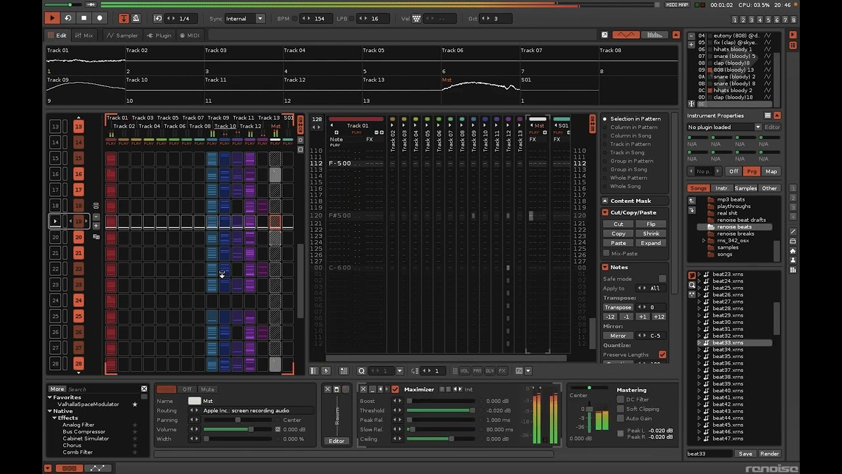Click the Mirror button
The height and width of the screenshot is (474, 842).
(618, 336)
